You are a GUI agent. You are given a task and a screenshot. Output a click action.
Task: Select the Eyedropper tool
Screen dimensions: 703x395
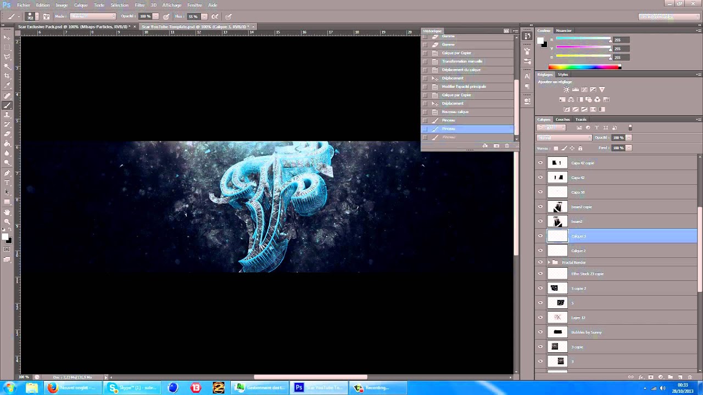click(7, 86)
